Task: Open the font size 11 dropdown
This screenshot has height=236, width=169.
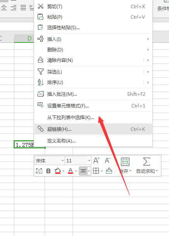Action: [89, 160]
